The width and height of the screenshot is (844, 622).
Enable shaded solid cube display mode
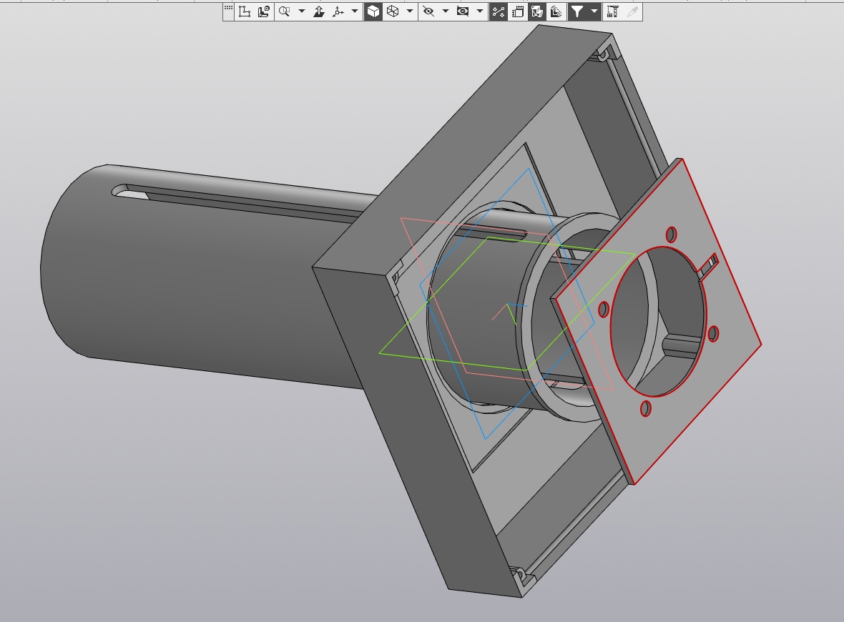pyautogui.click(x=373, y=11)
